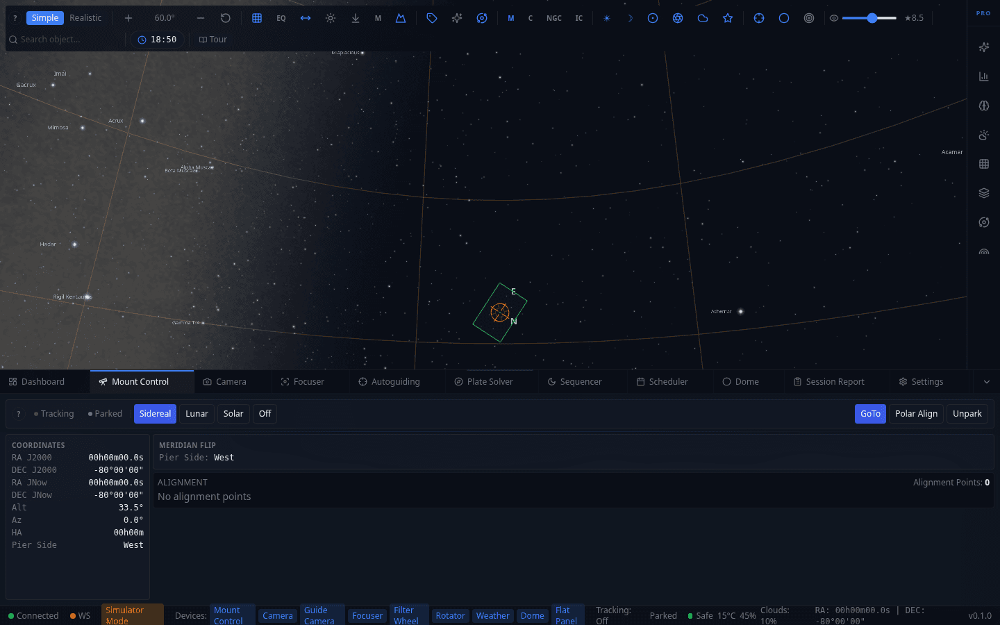The width and height of the screenshot is (1000, 625).
Task: Click the Unpark button
Action: [967, 414]
